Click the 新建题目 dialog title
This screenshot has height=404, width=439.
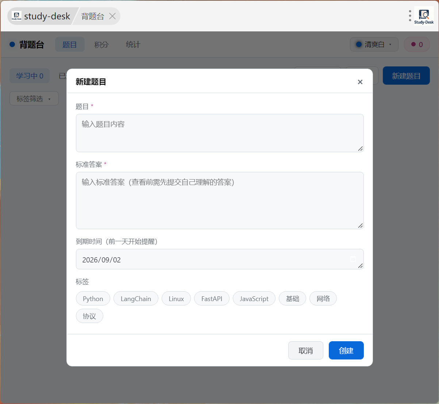[x=91, y=82]
